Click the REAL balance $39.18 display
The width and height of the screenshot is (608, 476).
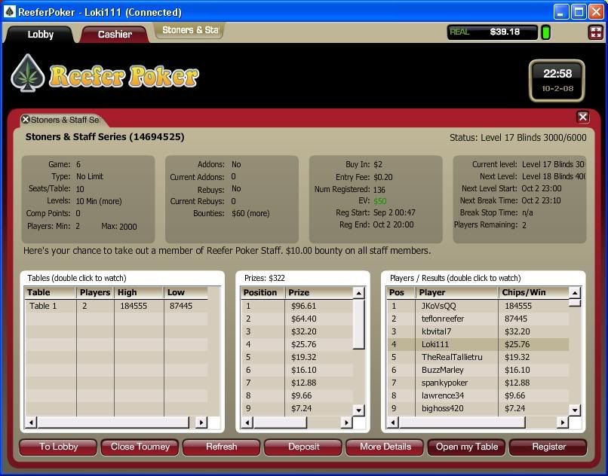pos(493,32)
